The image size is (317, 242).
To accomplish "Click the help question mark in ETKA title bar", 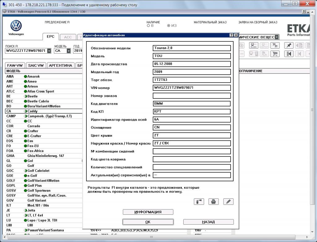I will pyautogui.click(x=304, y=12).
